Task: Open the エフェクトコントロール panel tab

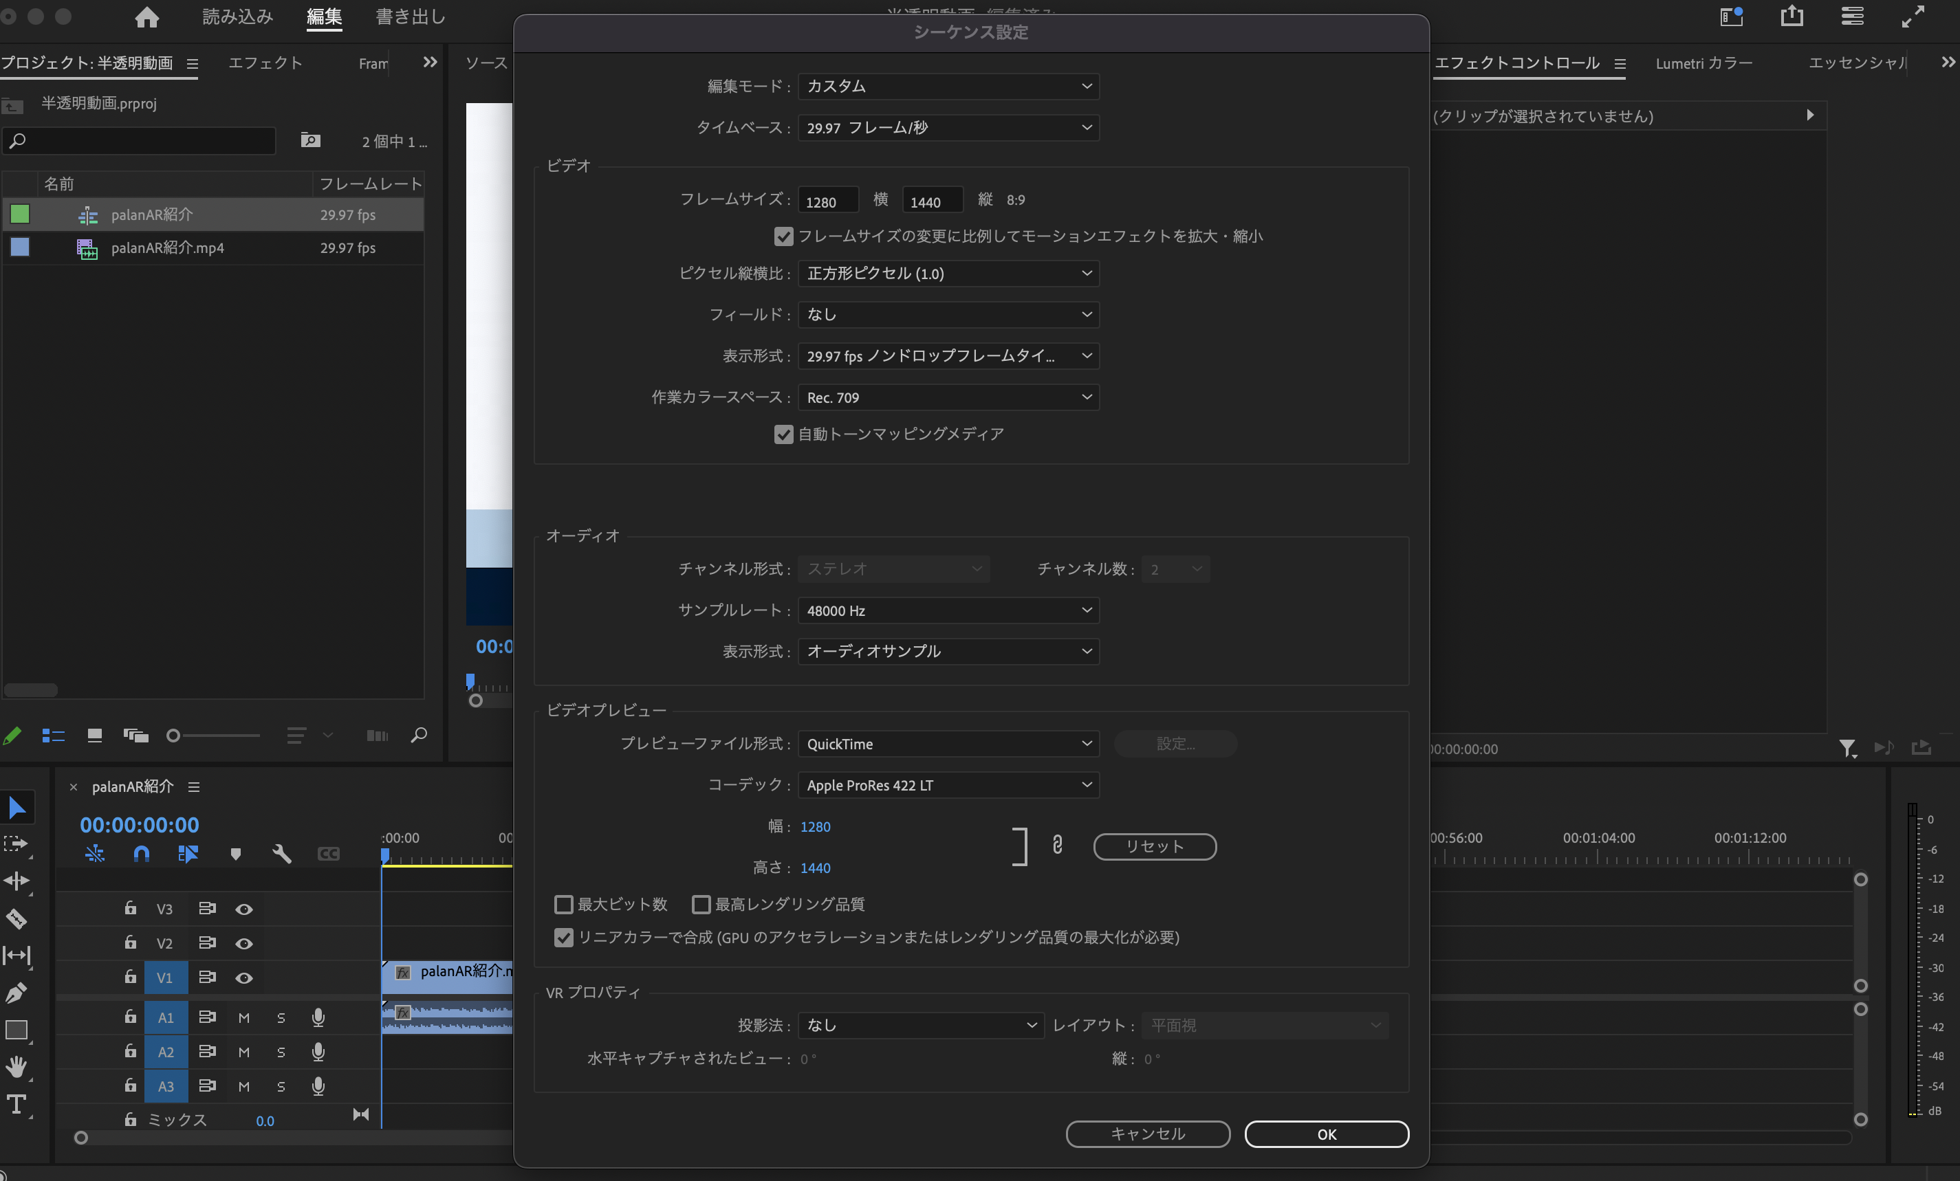Action: (x=1516, y=63)
